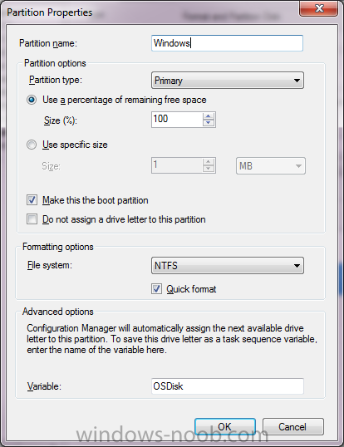Select Use a percentage of remaining free space

pos(32,100)
